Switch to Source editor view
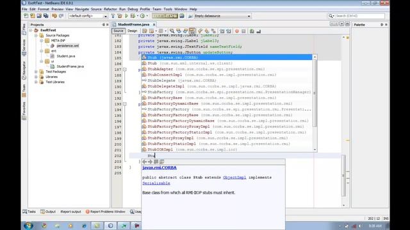410x230 pixels. (119, 31)
